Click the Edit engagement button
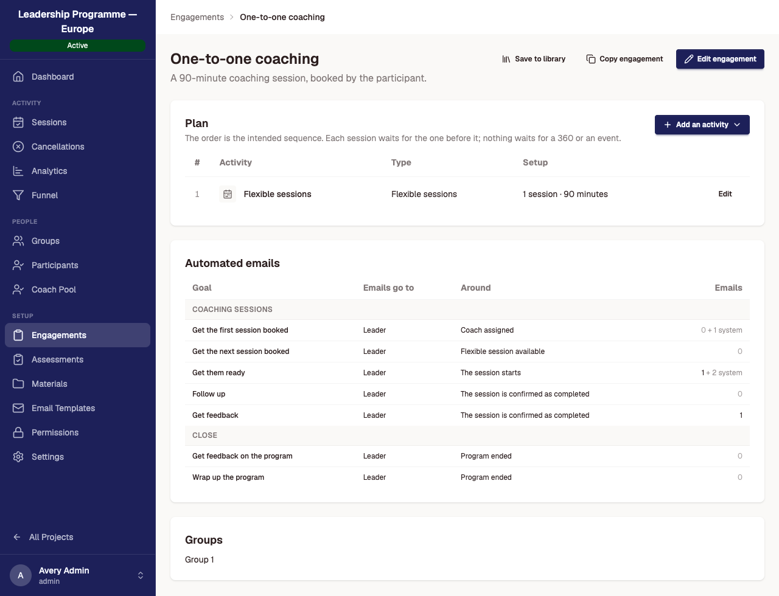This screenshot has width=779, height=596. point(720,59)
